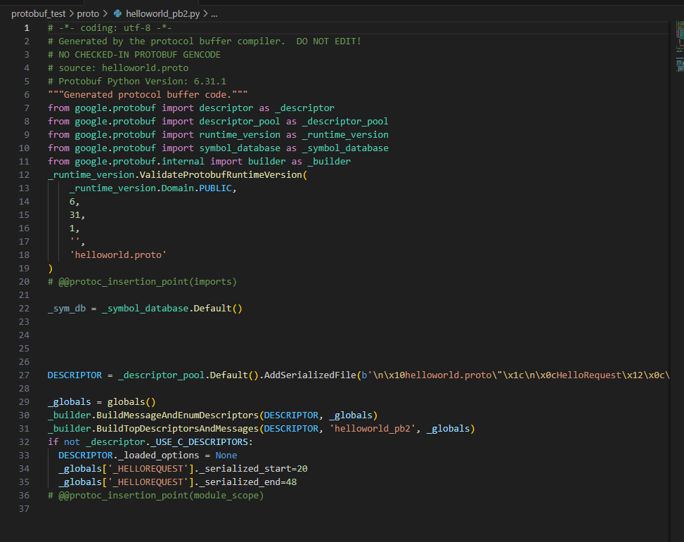Screen dimensions: 684x542
Task: Click the Python file icon in breadcrumb
Action: pyautogui.click(x=117, y=13)
